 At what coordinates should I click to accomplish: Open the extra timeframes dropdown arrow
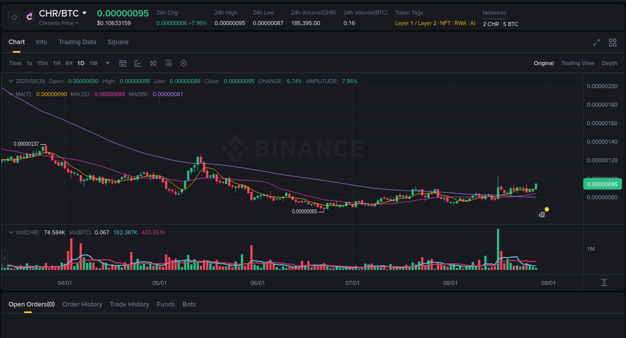click(x=107, y=63)
